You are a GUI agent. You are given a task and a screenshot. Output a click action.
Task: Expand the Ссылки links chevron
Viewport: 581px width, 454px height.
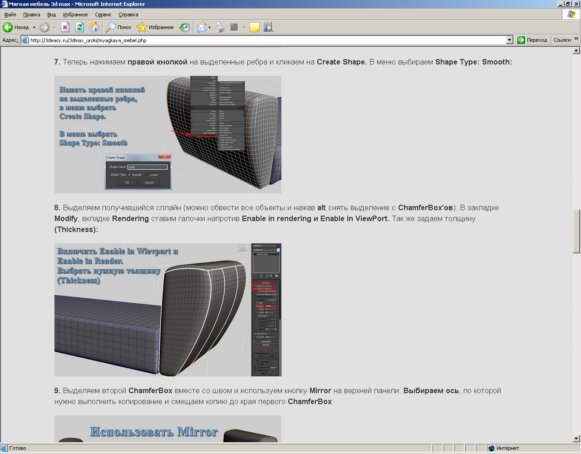click(x=576, y=39)
